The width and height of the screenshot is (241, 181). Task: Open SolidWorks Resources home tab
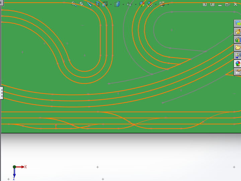pyautogui.click(x=238, y=32)
